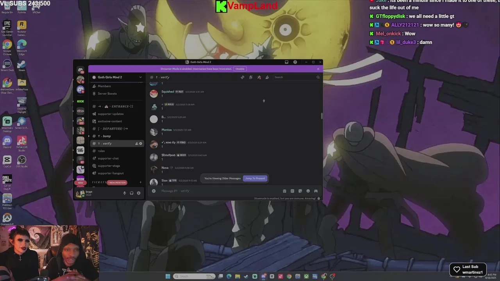This screenshot has height=281, width=500.
Task: Click Jump To Present button
Action: pyautogui.click(x=255, y=178)
